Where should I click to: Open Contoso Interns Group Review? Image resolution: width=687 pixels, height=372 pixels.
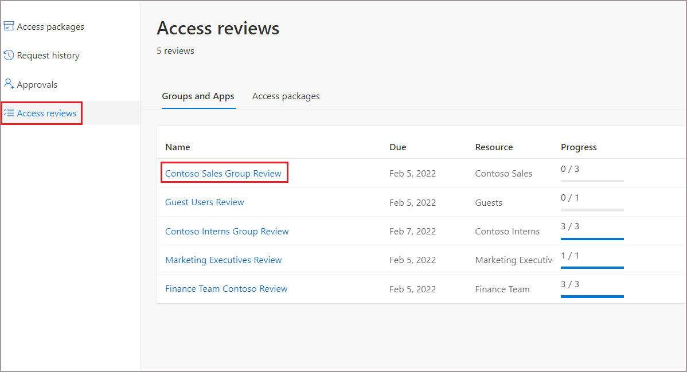(x=227, y=231)
